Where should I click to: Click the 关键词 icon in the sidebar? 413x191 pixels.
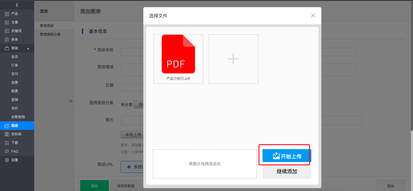[x=6, y=31]
